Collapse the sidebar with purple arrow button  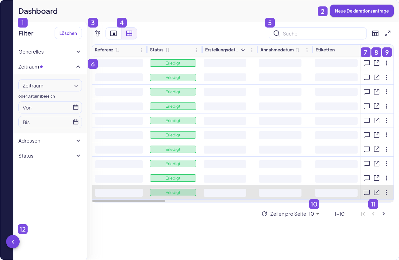[13, 242]
